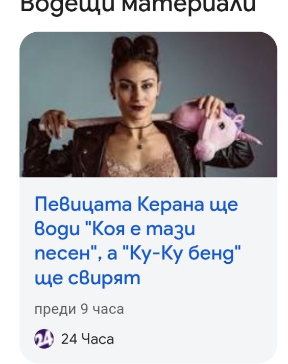Viewport: 288px width, 364px height.
Task: Open the article photo thumbnail
Action: tap(149, 104)
